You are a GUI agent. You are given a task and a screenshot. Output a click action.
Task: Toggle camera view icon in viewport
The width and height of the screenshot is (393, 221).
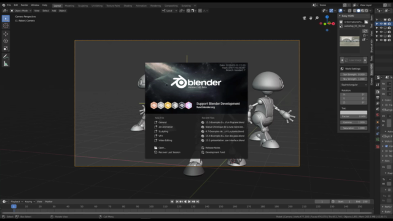305,18
